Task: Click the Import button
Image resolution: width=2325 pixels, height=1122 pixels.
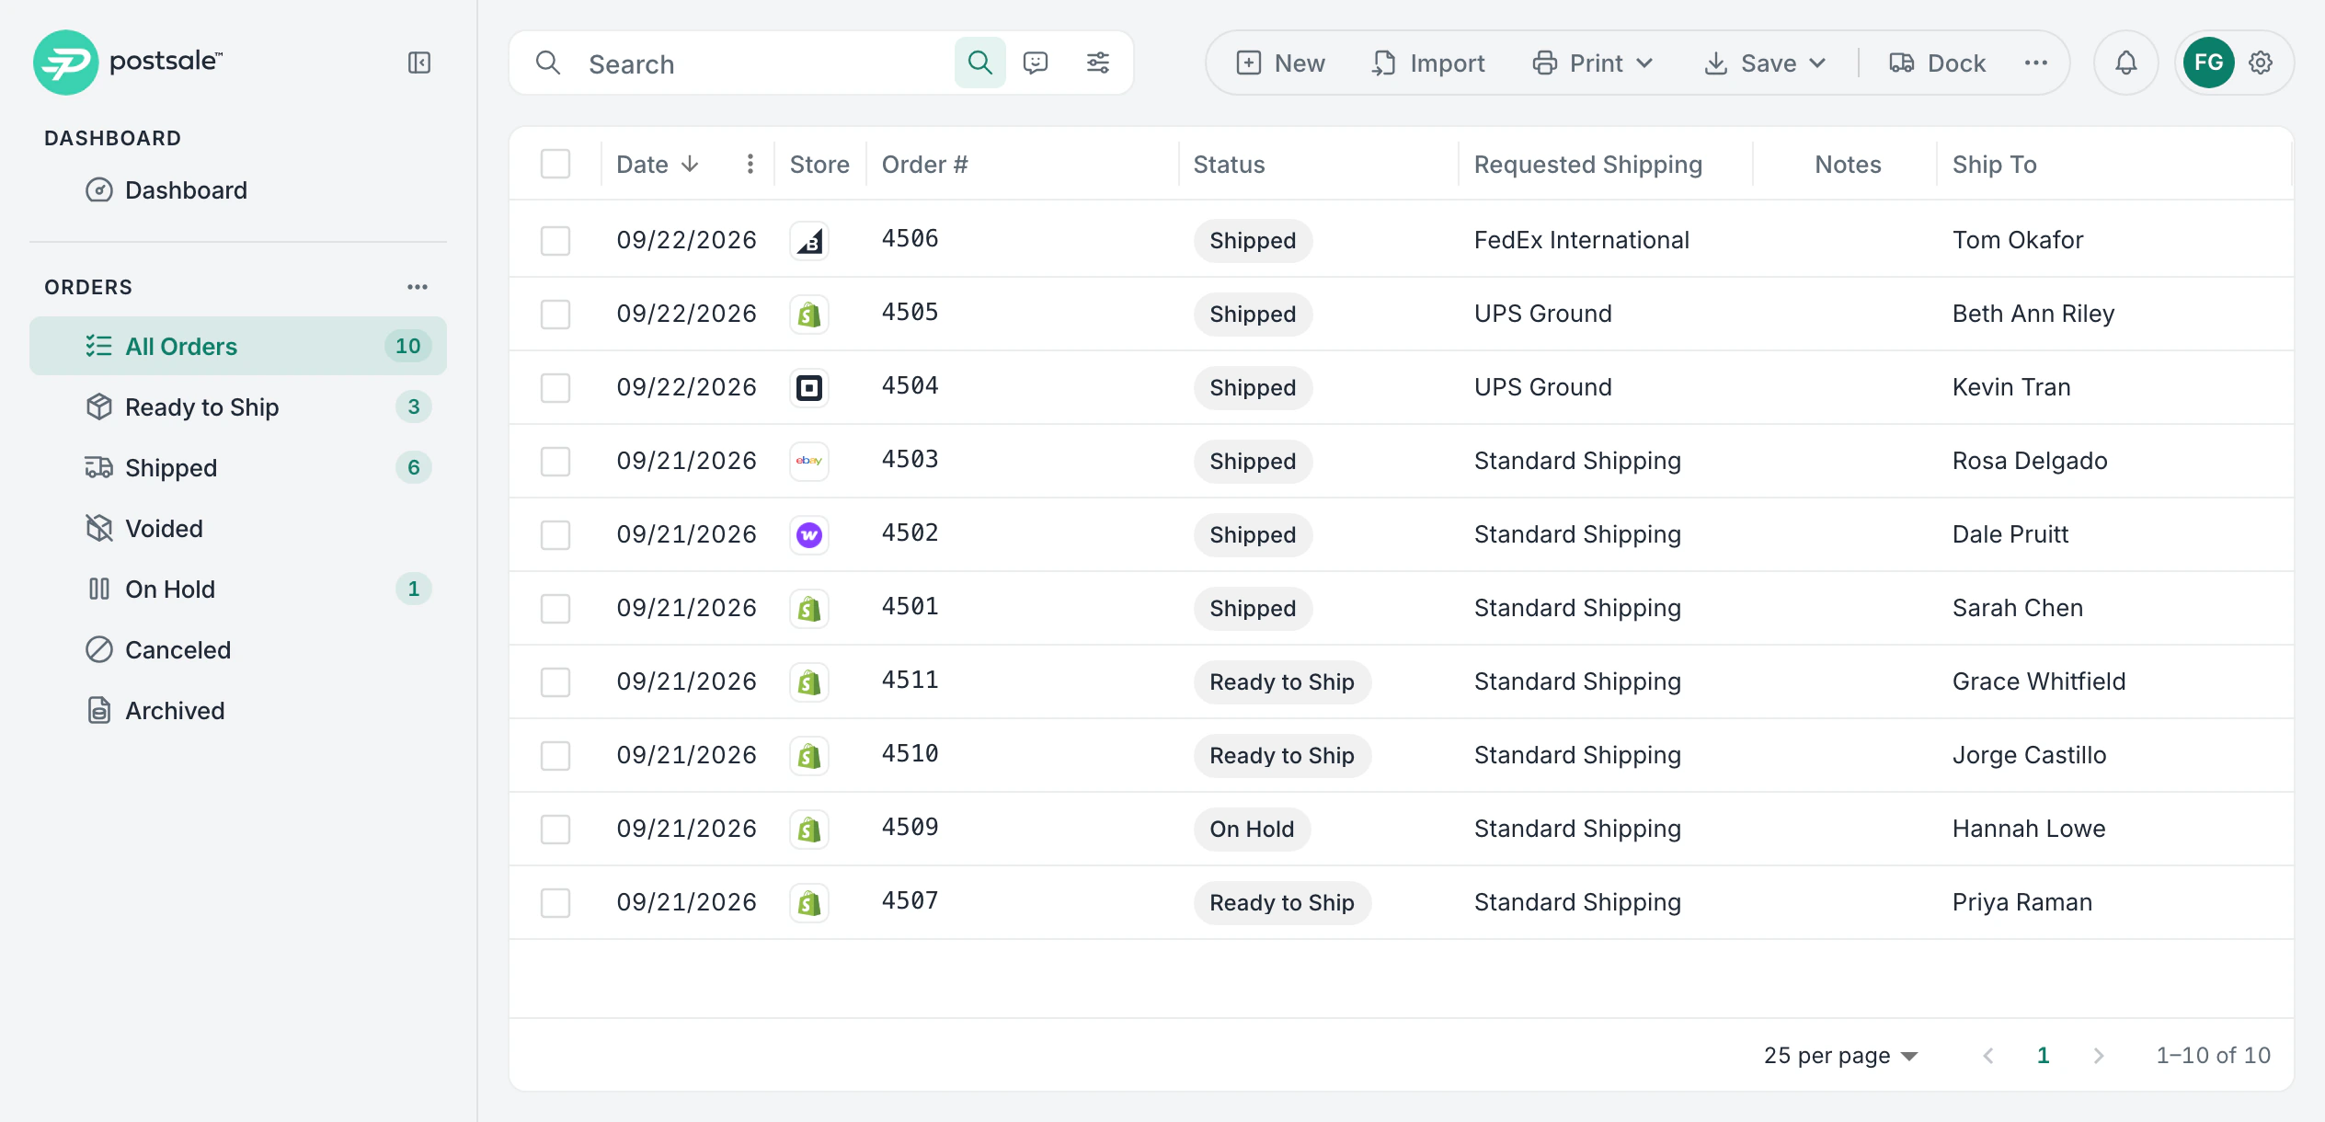Action: point(1428,63)
